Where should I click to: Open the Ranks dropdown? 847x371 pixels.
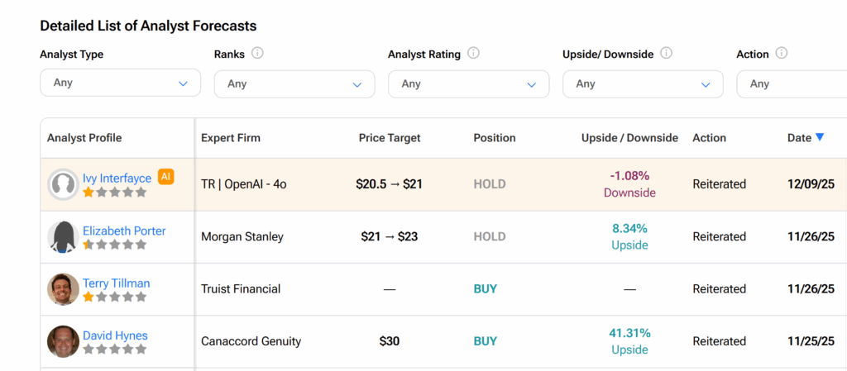294,83
